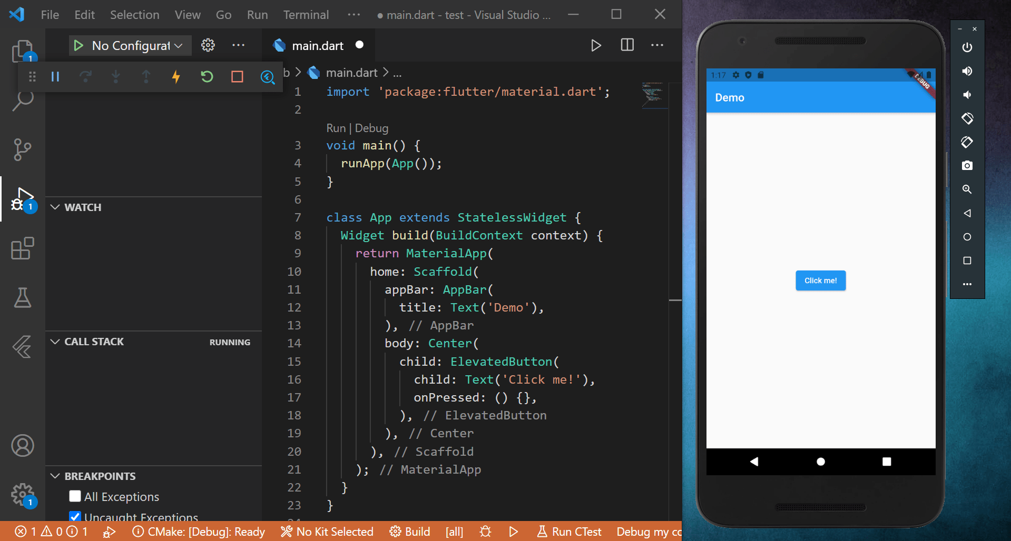Stop debugging with the red square

[237, 77]
